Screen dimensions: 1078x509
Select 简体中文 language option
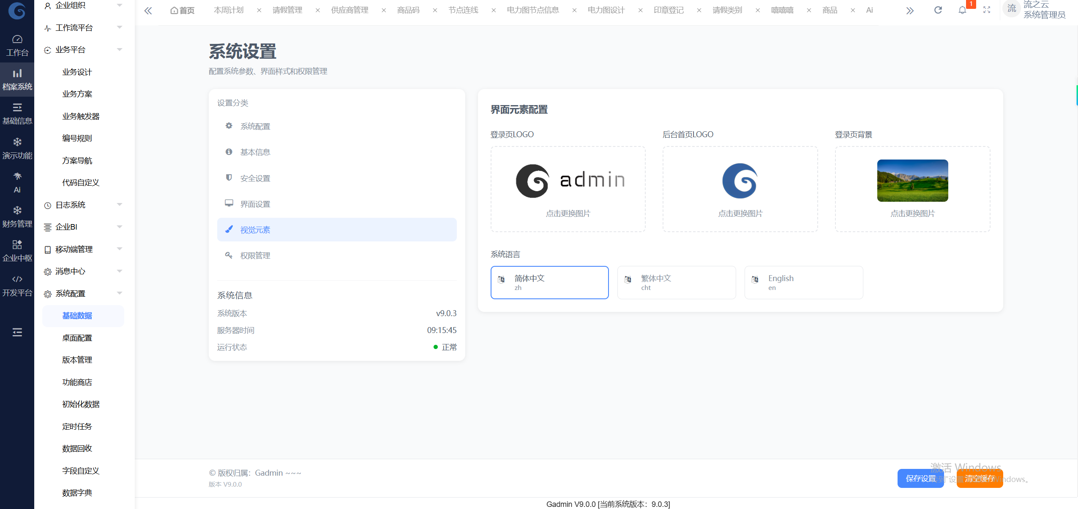coord(549,282)
